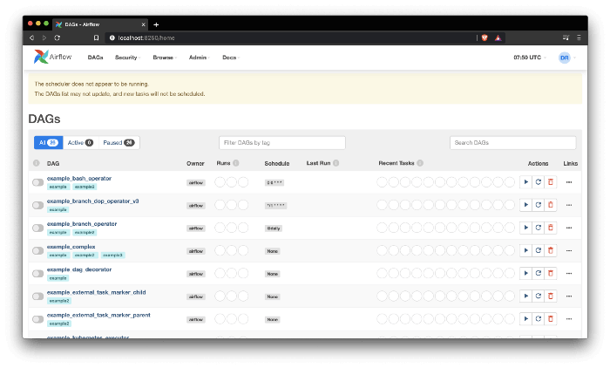Trigger the example_branch_dop_operator_v3 DAG
This screenshot has height=368, width=610.
pos(525,205)
